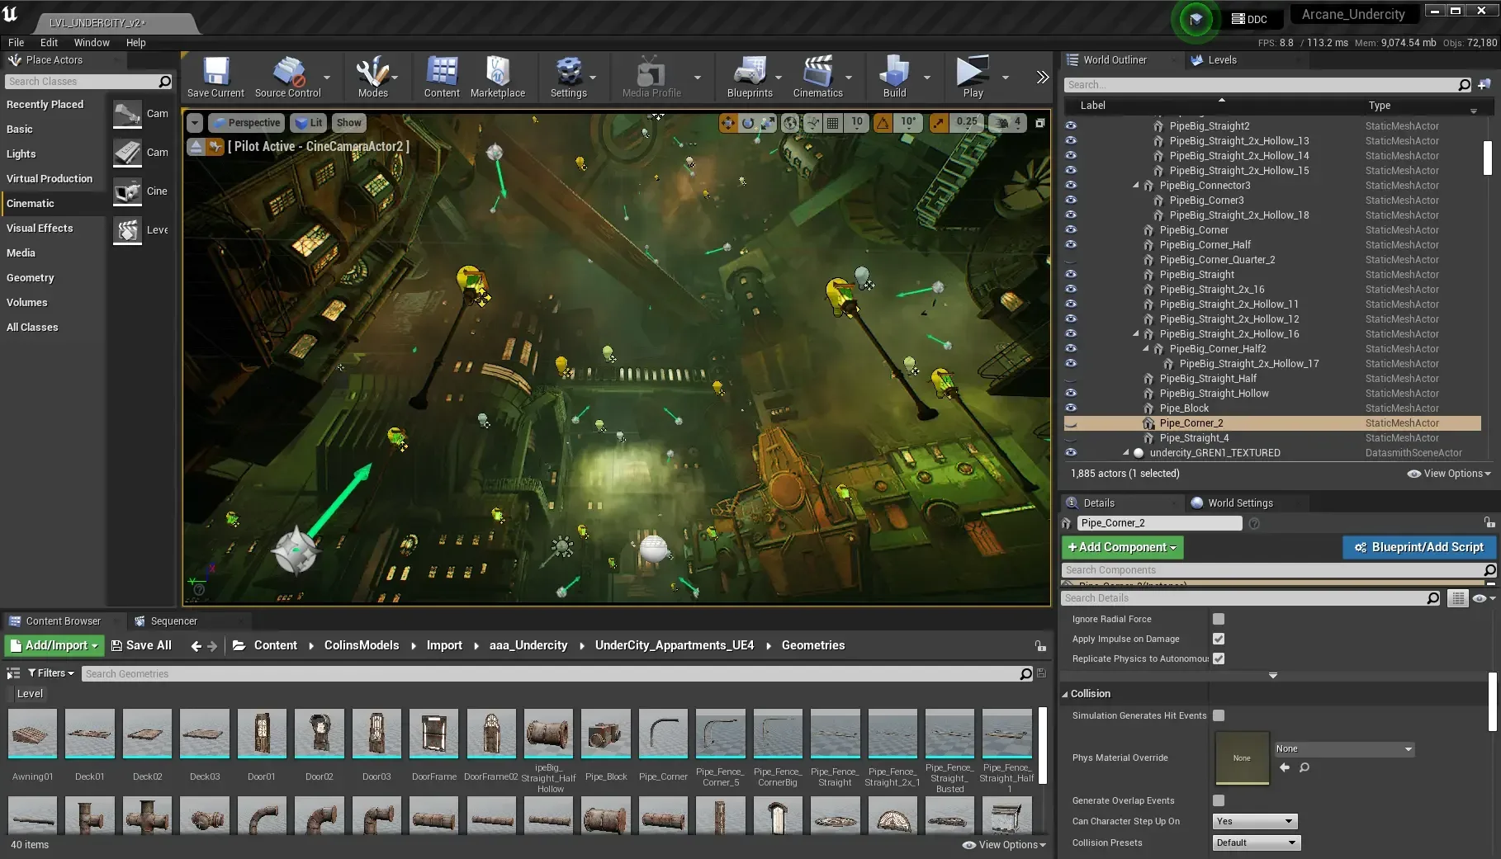Open the Add/Import button in Content Browser

click(54, 645)
